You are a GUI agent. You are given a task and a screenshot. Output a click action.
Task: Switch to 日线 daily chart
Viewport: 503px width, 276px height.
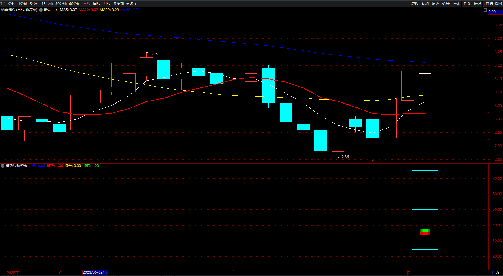(x=87, y=4)
